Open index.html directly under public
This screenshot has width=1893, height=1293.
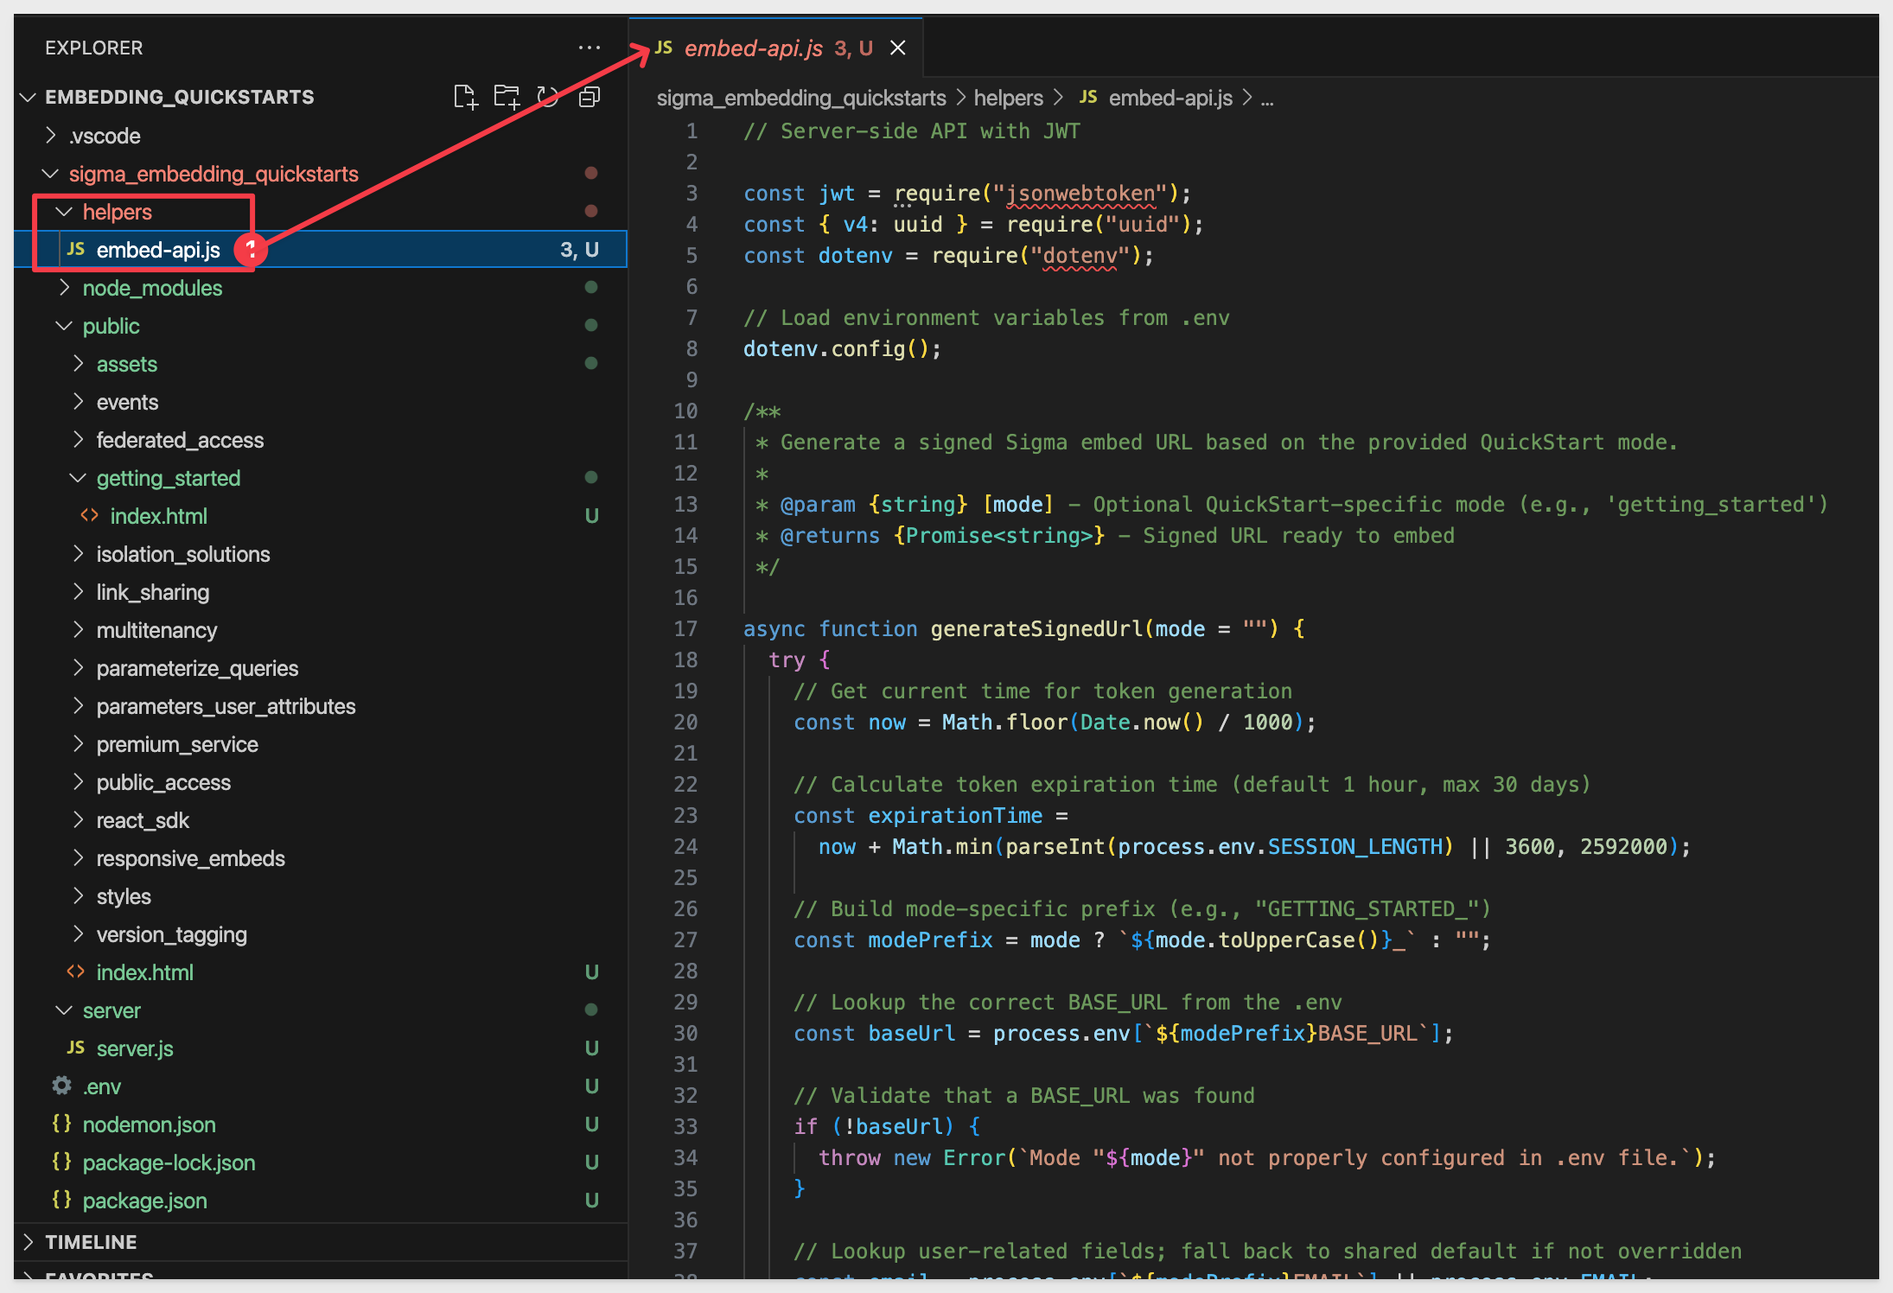pyautogui.click(x=321, y=972)
